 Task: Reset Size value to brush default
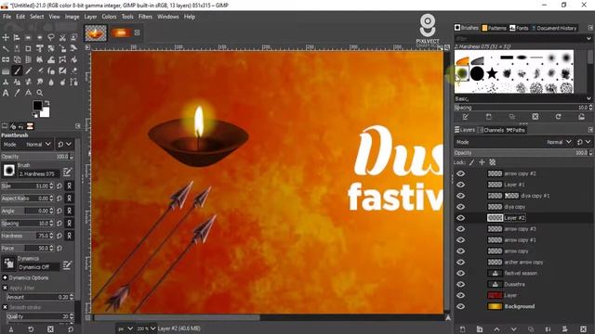[59, 186]
